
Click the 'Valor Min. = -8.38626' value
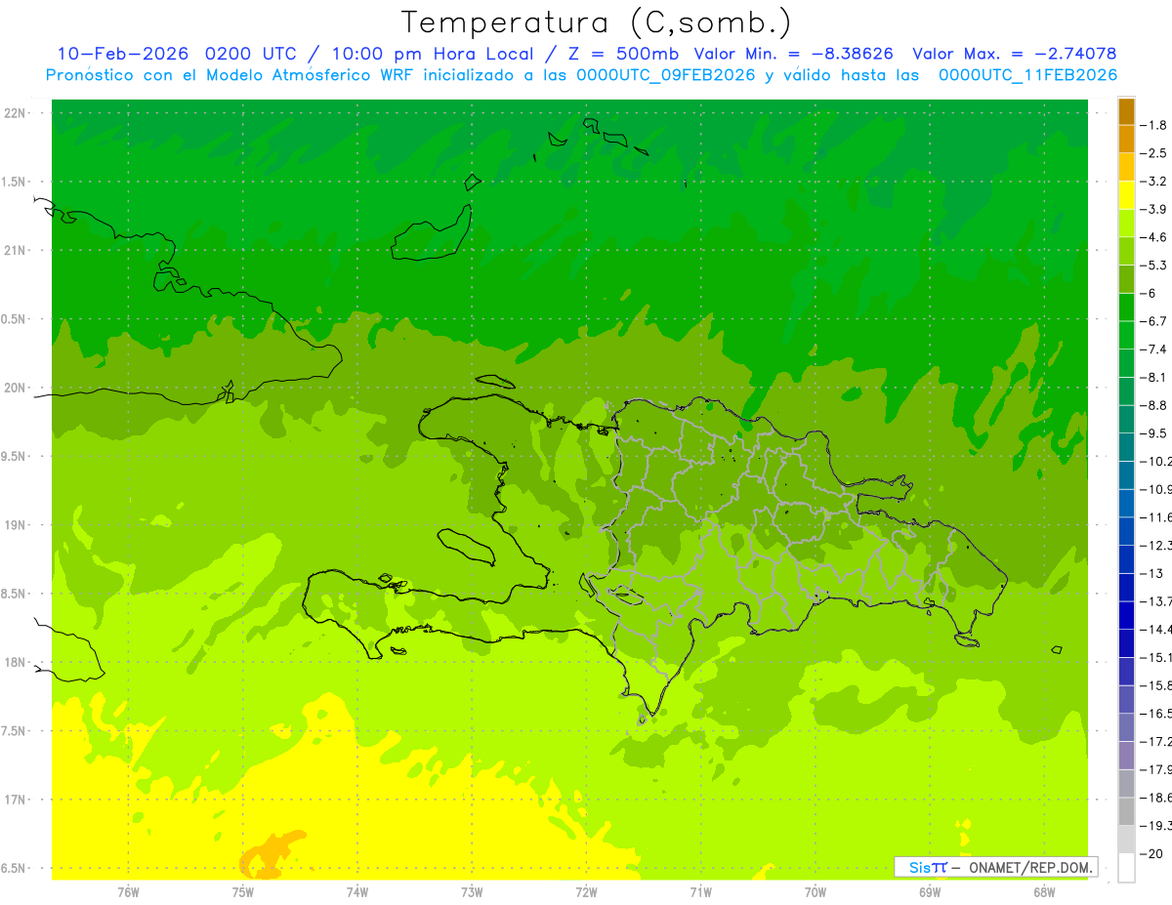coord(794,54)
